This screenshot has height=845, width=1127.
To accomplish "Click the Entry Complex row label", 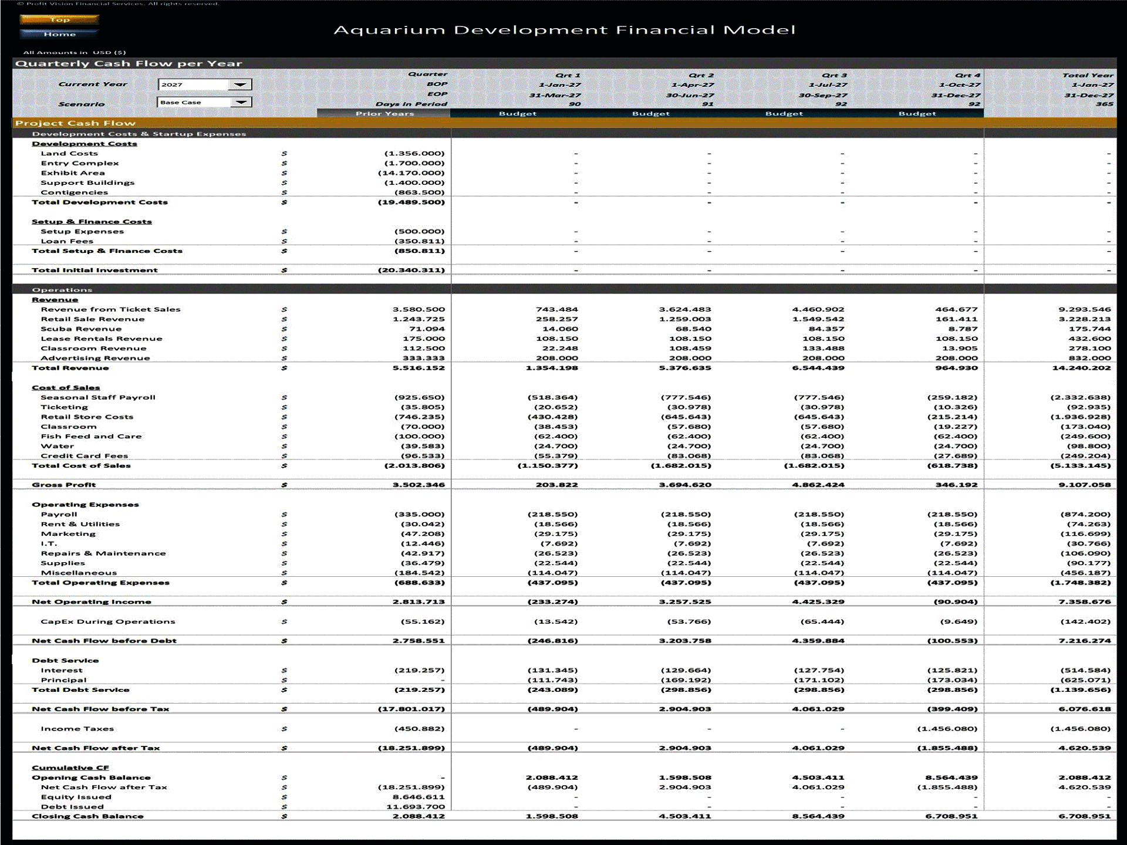I will click(x=80, y=163).
